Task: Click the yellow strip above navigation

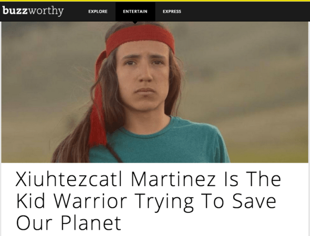Action: tap(155, 1)
